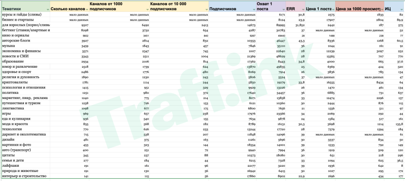Open the Сколько каналов filter dropdown
405x181 pixels.
click(x=87, y=9)
